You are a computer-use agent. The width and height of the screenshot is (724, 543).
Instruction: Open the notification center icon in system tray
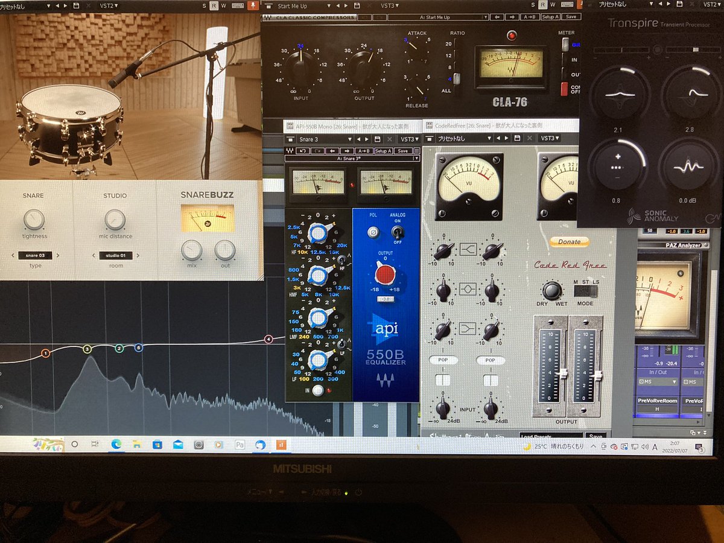pos(700,448)
